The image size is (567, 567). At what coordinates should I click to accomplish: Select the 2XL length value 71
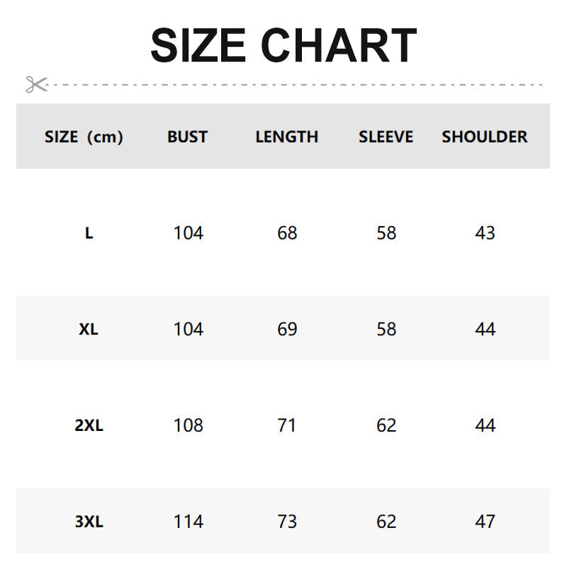point(287,426)
